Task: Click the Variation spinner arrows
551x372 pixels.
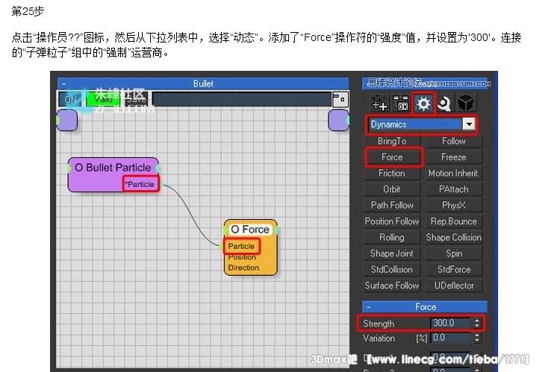Action: click(476, 338)
